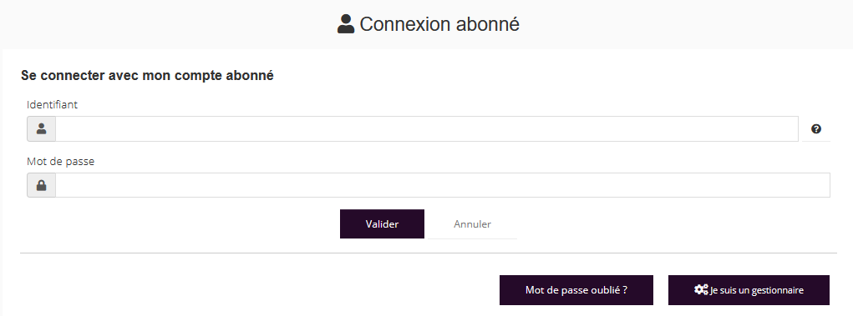
Task: Click the 'Mot de passe' field label
Action: (x=60, y=161)
